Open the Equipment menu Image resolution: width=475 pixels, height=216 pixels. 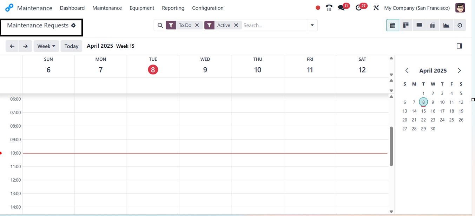pyautogui.click(x=142, y=8)
